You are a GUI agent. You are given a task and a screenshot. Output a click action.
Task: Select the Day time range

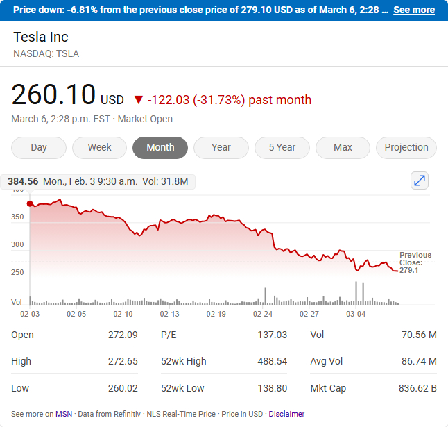(39, 147)
